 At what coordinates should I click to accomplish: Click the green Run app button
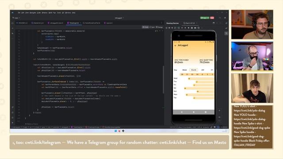tap(205, 18)
